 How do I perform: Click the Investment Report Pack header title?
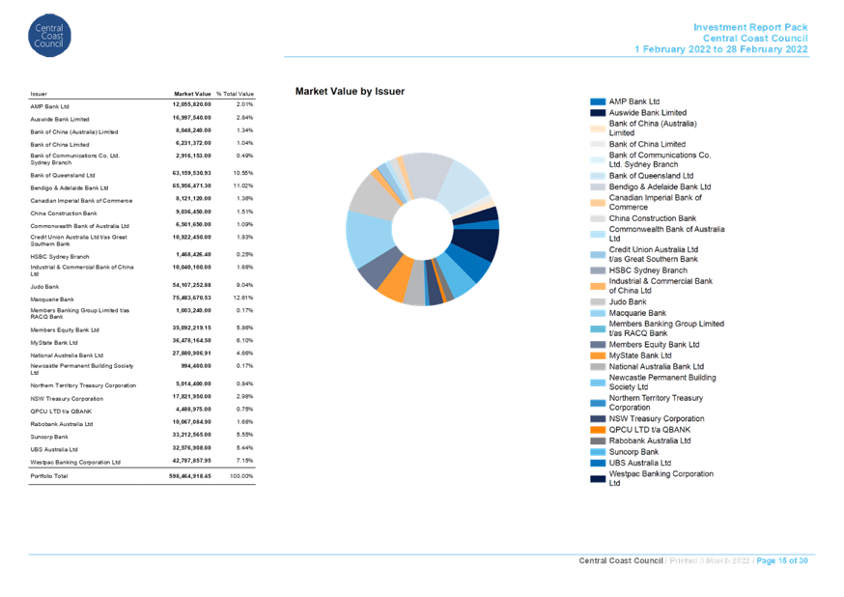tap(750, 27)
